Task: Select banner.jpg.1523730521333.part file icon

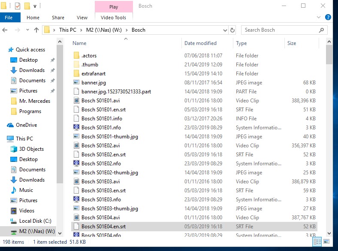Action: click(76, 92)
